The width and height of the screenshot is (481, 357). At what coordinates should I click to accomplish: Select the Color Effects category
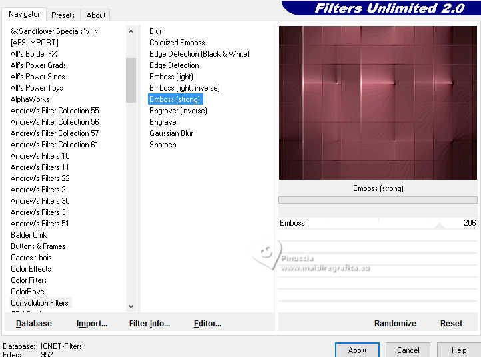[31, 269]
